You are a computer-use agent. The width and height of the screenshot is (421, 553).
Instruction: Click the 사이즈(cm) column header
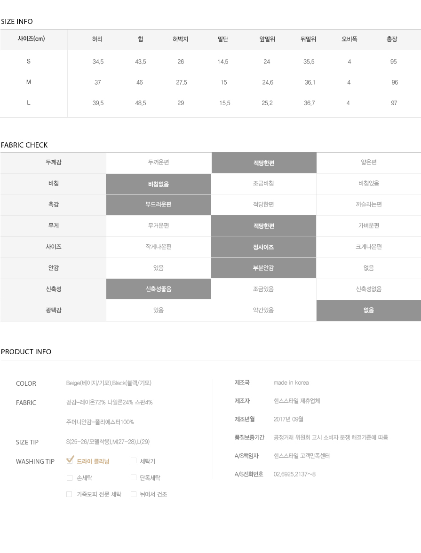[32, 39]
